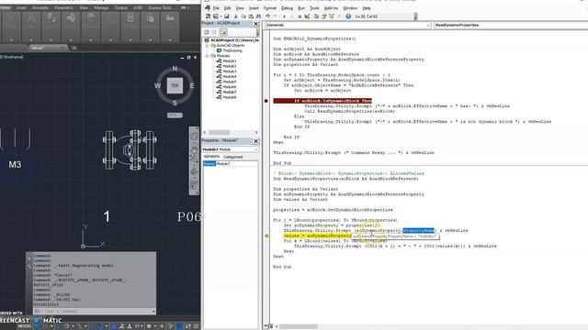Collapse the Modules tree folder
588x330 pixels.
207,56
